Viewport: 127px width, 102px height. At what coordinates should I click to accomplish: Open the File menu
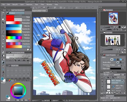(x=3, y=5)
